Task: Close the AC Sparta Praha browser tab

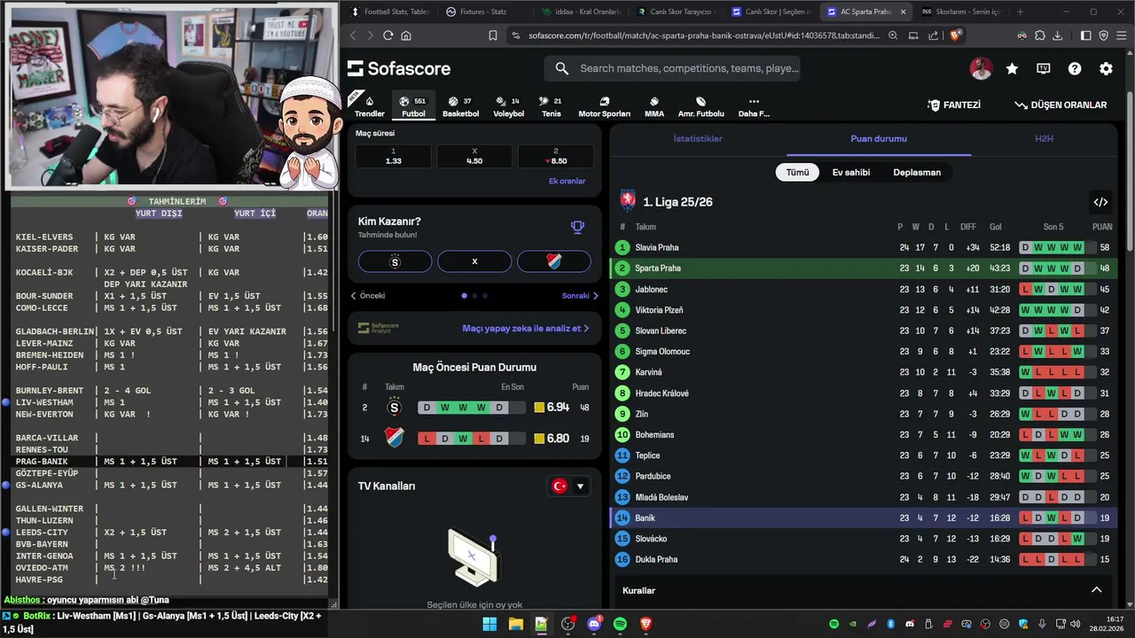Action: 903,12
